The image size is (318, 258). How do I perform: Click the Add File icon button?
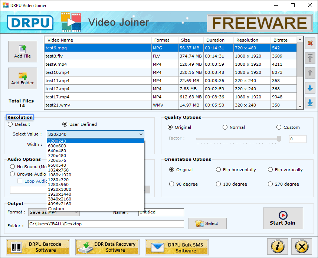pos(23,52)
